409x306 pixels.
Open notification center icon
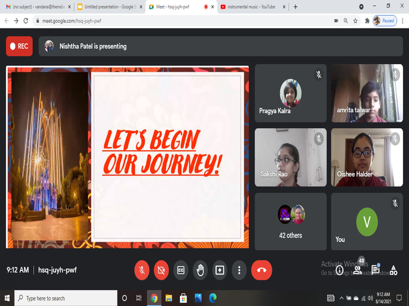[399, 298]
